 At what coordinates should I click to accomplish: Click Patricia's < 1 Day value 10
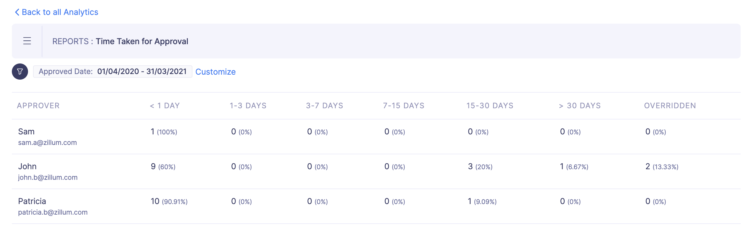click(155, 201)
